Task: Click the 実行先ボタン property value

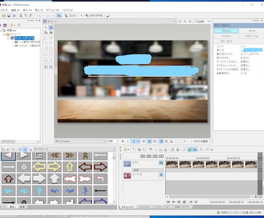Action: pos(251,58)
